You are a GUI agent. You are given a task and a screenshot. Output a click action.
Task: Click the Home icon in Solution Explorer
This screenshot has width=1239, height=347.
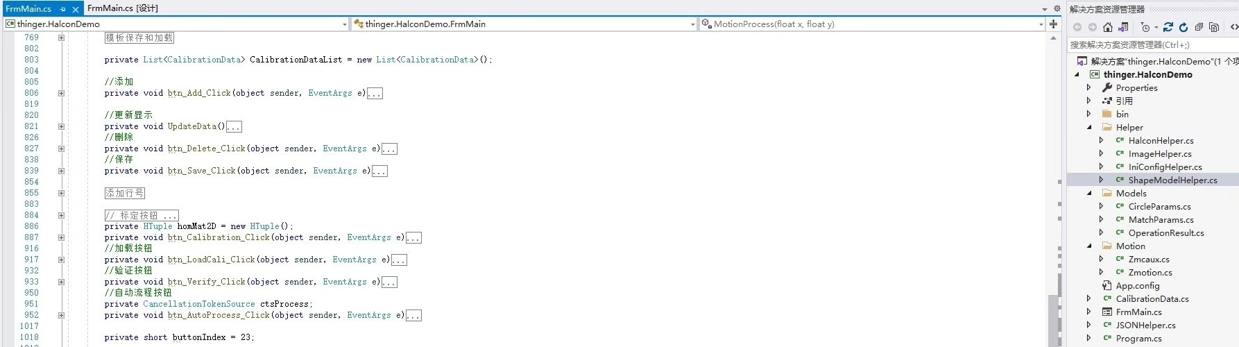[1107, 27]
